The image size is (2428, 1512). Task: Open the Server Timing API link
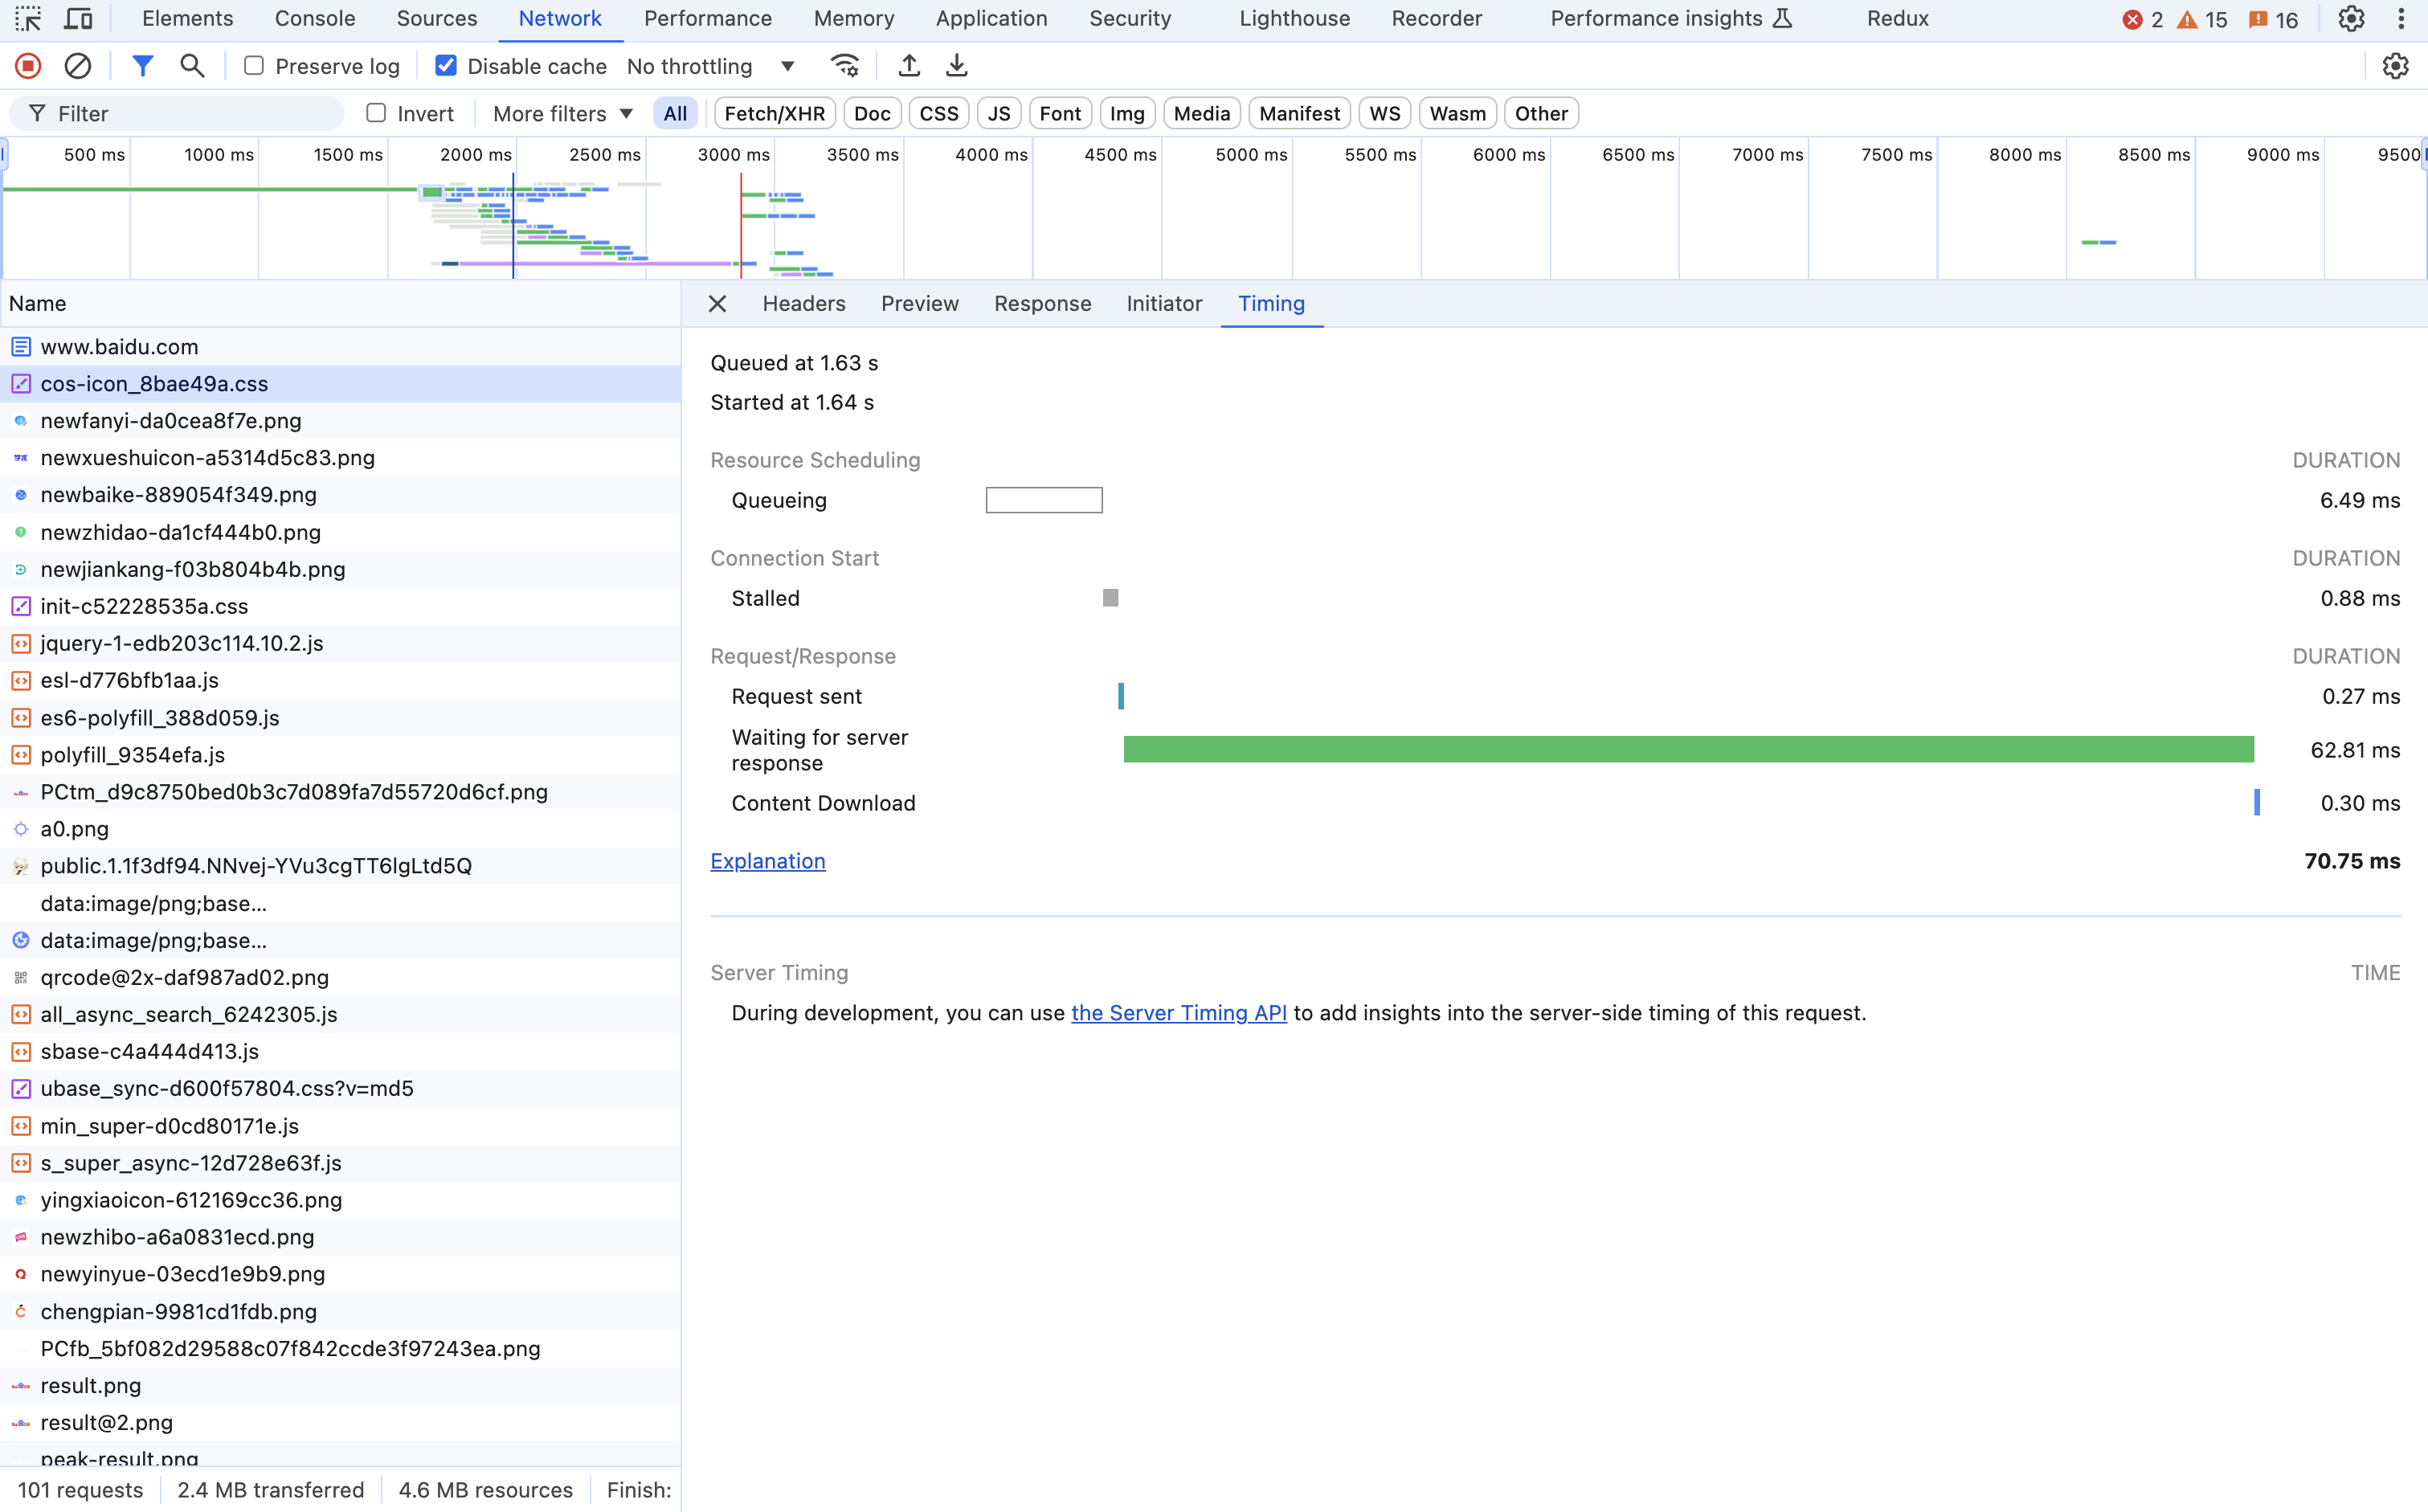coord(1178,1012)
